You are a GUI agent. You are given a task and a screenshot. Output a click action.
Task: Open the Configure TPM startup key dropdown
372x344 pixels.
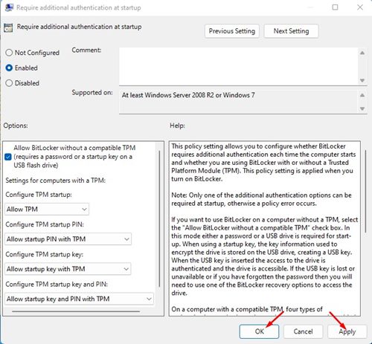tap(68, 269)
